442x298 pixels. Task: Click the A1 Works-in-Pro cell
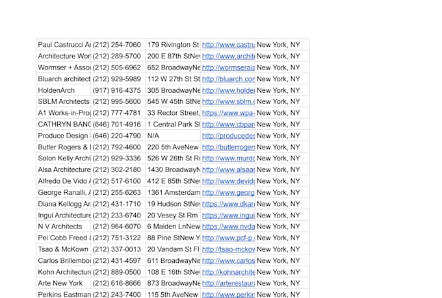click(64, 113)
